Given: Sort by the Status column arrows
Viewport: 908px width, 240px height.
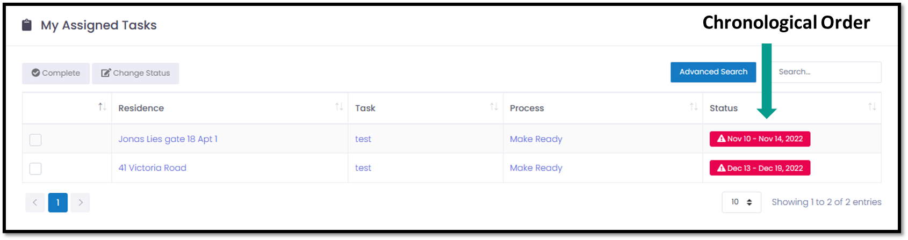Looking at the screenshot, I should [x=872, y=107].
